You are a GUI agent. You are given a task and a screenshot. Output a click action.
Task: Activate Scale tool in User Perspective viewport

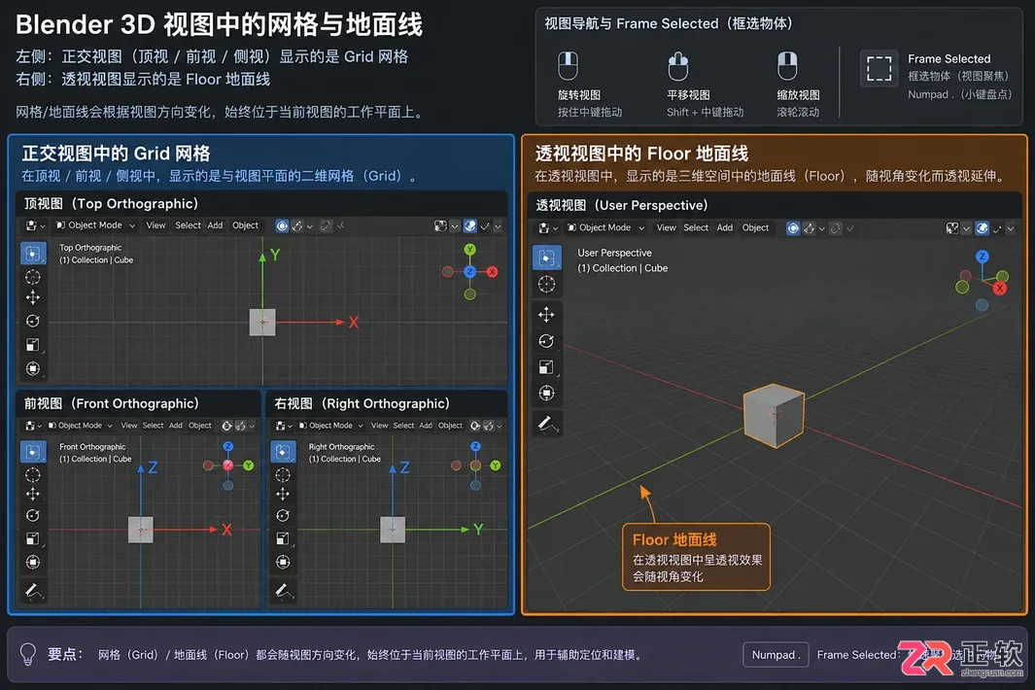click(x=546, y=367)
